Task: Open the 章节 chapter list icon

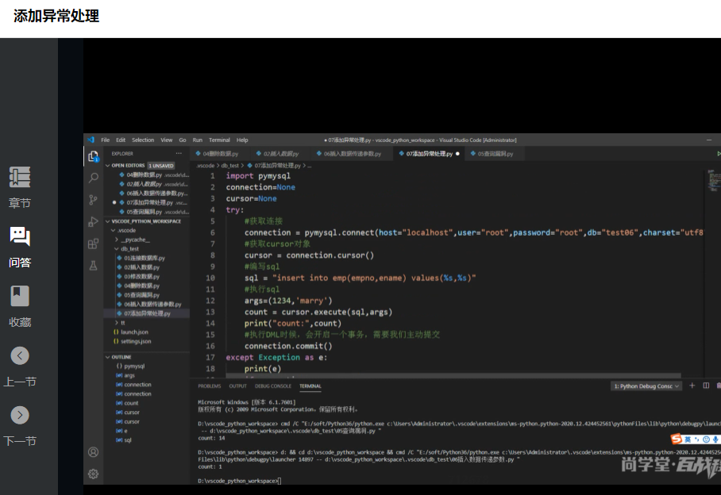Action: pyautogui.click(x=20, y=177)
